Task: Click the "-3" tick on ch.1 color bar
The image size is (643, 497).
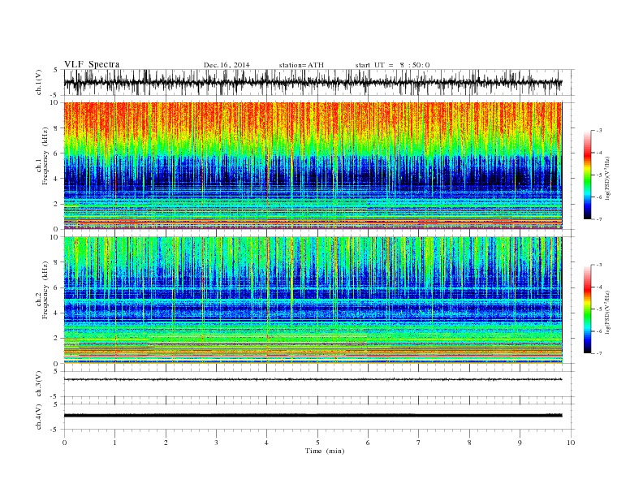Action: coord(599,131)
